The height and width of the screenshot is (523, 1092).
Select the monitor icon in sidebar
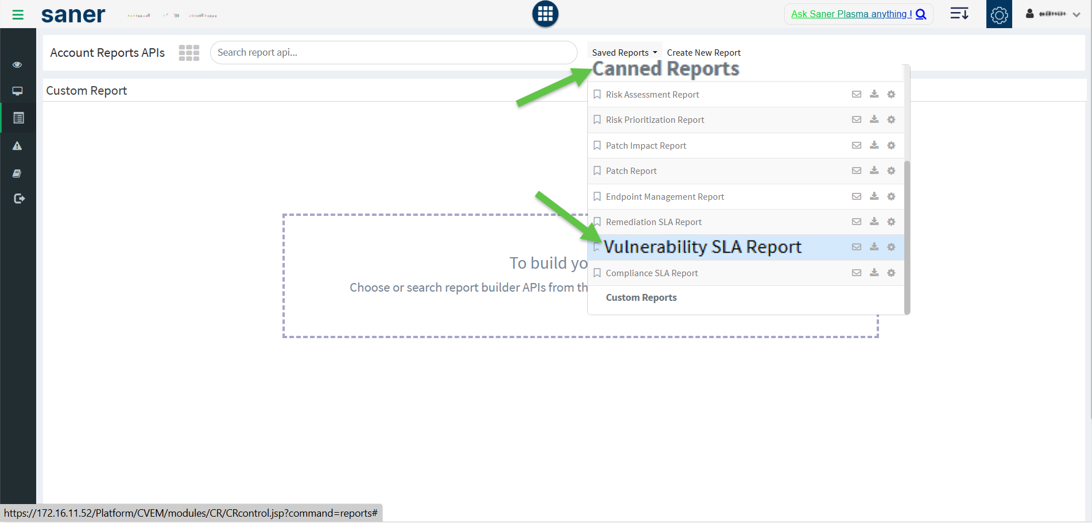18,91
